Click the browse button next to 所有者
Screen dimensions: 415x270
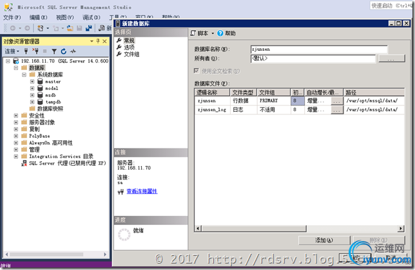(391, 59)
